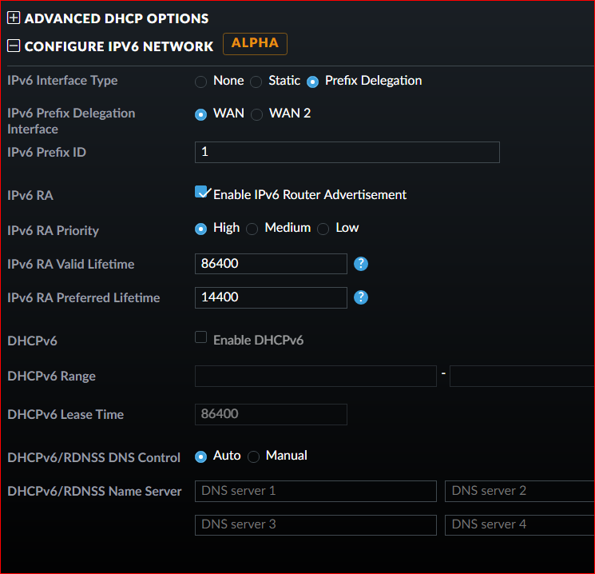Disable IPv6 Router Advertisement checkbox

point(202,192)
